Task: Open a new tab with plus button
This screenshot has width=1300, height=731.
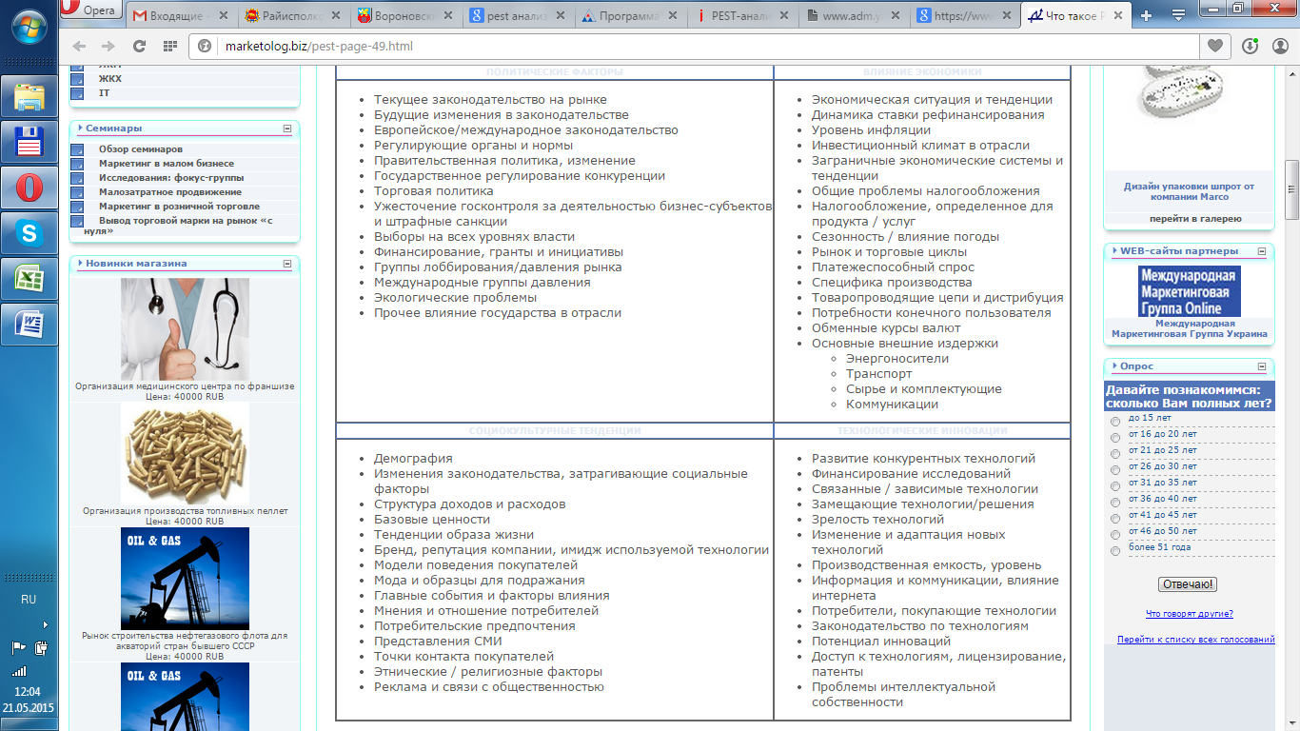Action: [1146, 14]
